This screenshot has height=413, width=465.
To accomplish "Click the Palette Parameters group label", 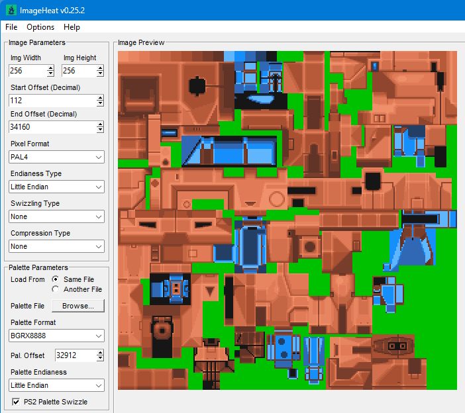I will (x=38, y=267).
